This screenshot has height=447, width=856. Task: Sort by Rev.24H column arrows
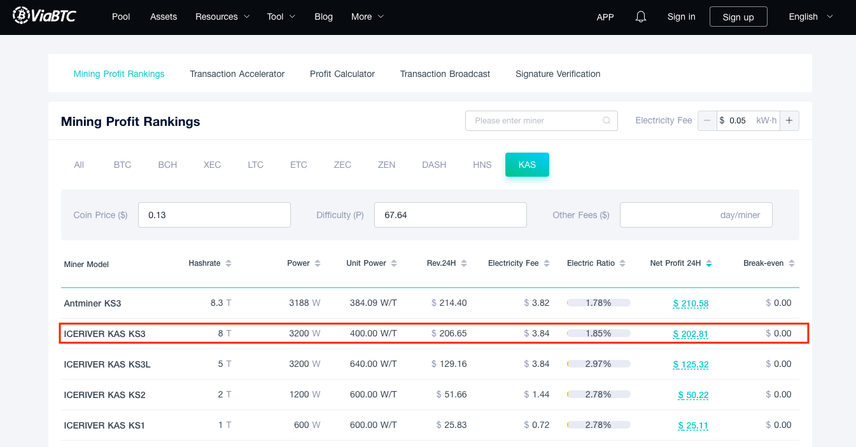coord(464,263)
